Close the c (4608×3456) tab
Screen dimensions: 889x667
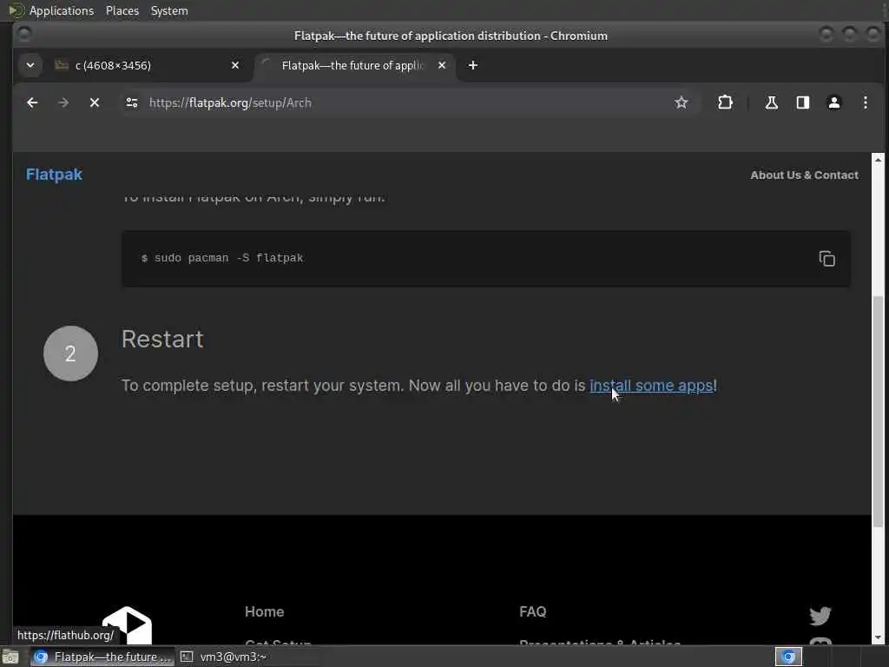235,65
